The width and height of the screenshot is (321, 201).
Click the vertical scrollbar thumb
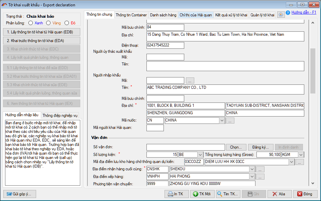pyautogui.click(x=313, y=71)
